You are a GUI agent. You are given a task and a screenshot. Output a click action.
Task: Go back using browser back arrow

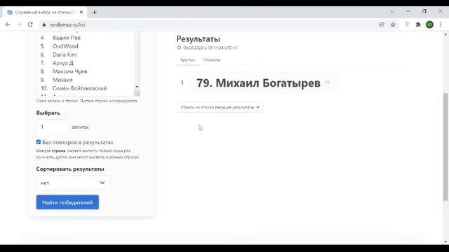[8, 24]
